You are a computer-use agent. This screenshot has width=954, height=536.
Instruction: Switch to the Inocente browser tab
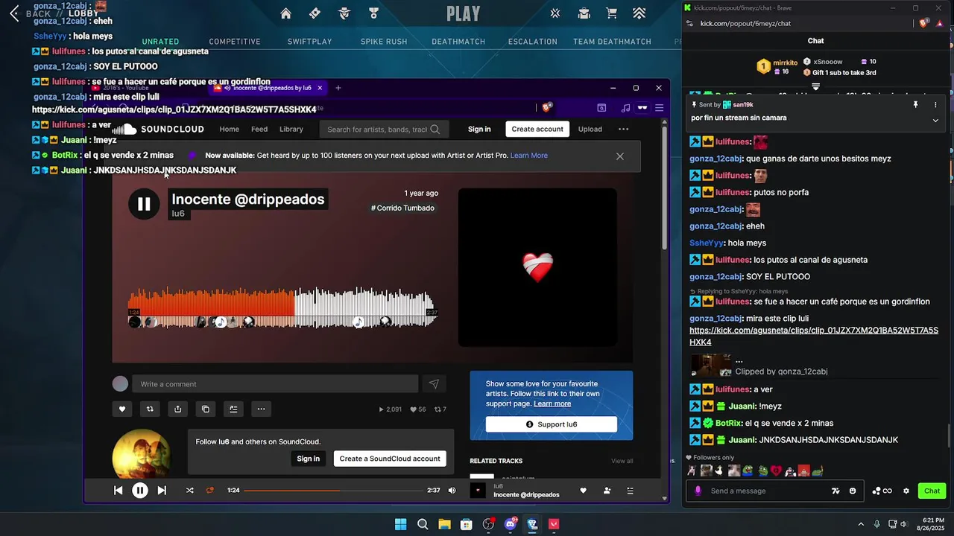coord(268,88)
